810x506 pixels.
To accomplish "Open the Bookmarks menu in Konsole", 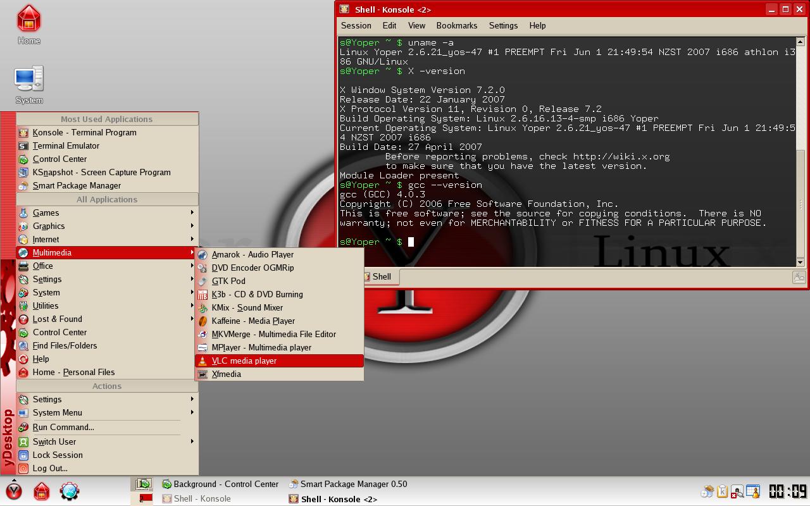I will [456, 25].
